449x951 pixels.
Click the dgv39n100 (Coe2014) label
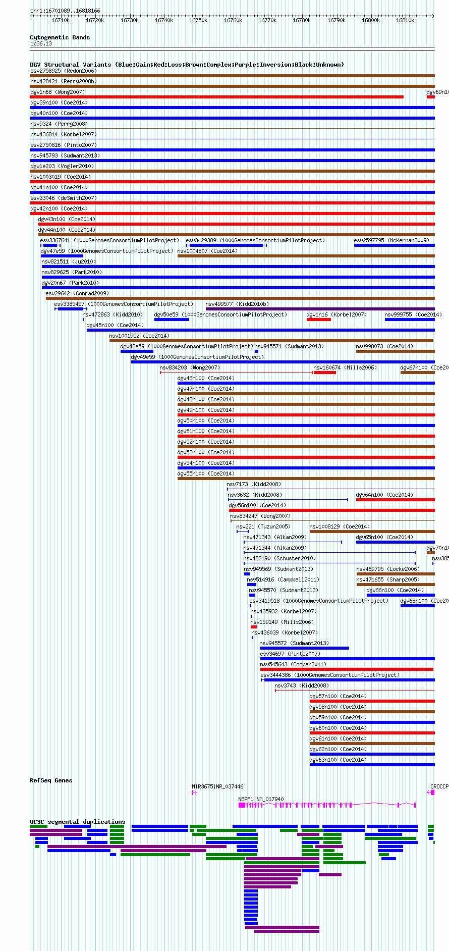tap(59, 102)
